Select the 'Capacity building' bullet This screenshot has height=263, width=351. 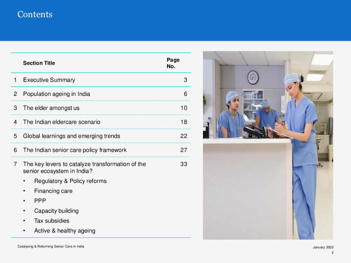[57, 211]
